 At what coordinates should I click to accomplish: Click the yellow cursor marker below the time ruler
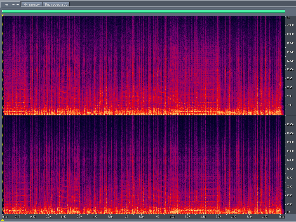click(x=3, y=220)
